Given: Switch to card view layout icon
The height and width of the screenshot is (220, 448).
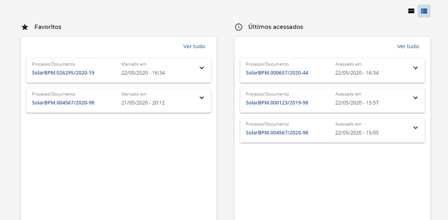Looking at the screenshot, I should pos(411,11).
